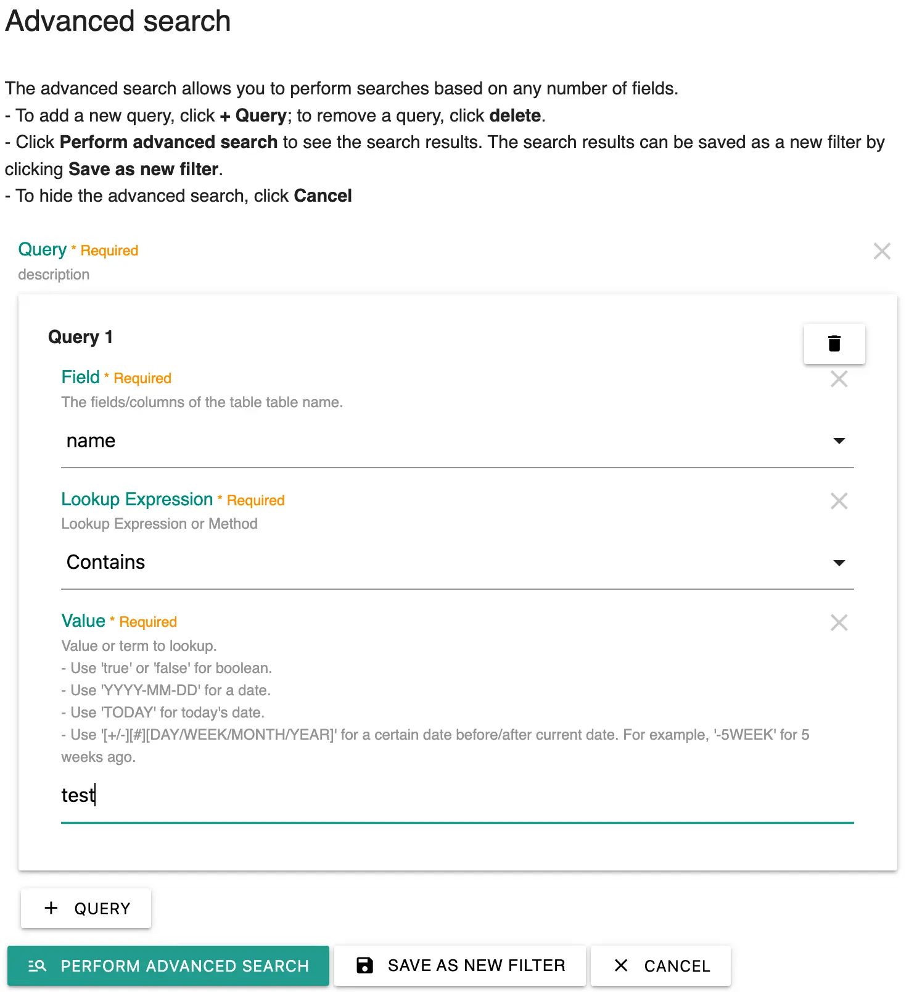Viewport: 909px width, 992px height.
Task: Open the 'Contains' lookup combo box
Action: click(x=458, y=563)
